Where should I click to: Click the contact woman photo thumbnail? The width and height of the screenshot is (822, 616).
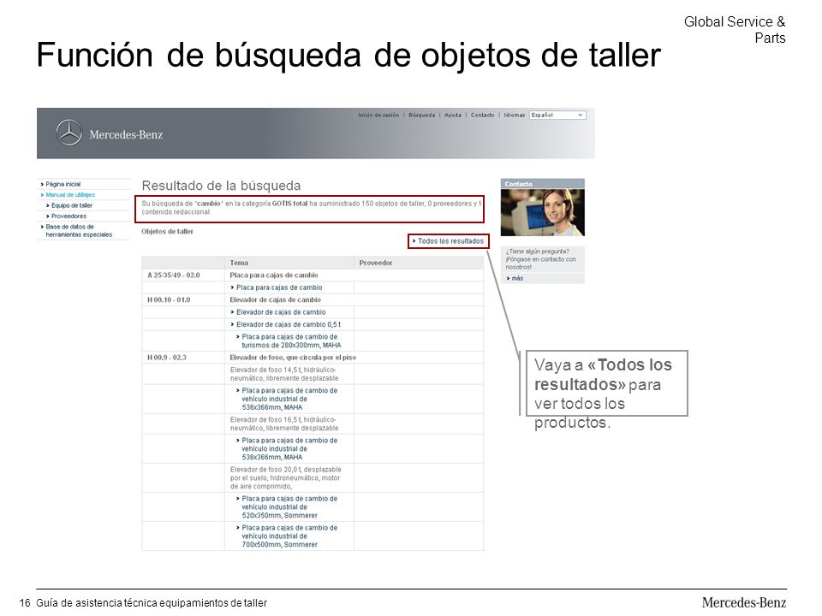coord(543,212)
